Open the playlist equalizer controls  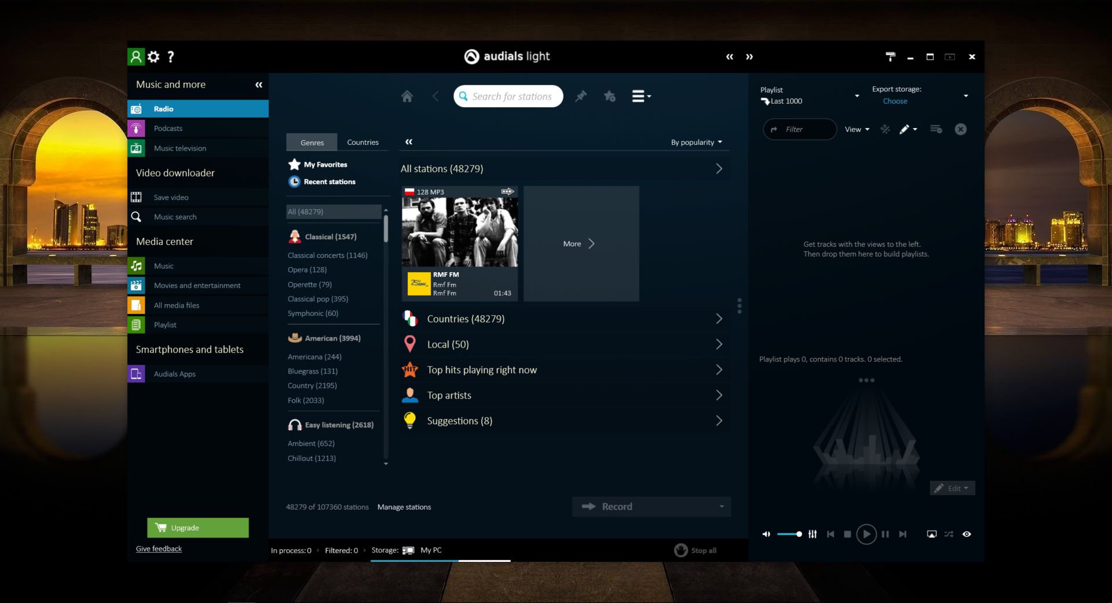click(x=813, y=534)
